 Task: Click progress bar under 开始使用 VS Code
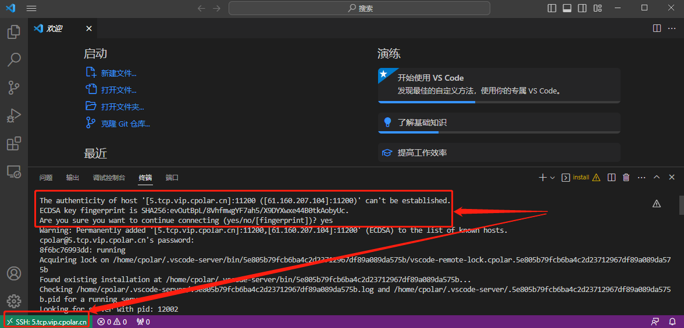[499, 102]
